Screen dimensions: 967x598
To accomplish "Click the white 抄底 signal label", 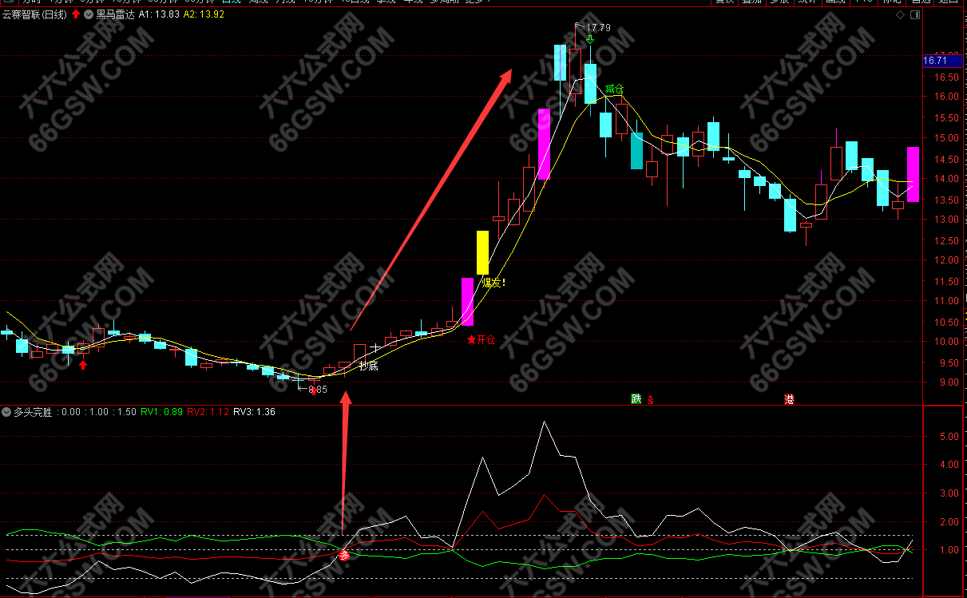I will 368,366.
